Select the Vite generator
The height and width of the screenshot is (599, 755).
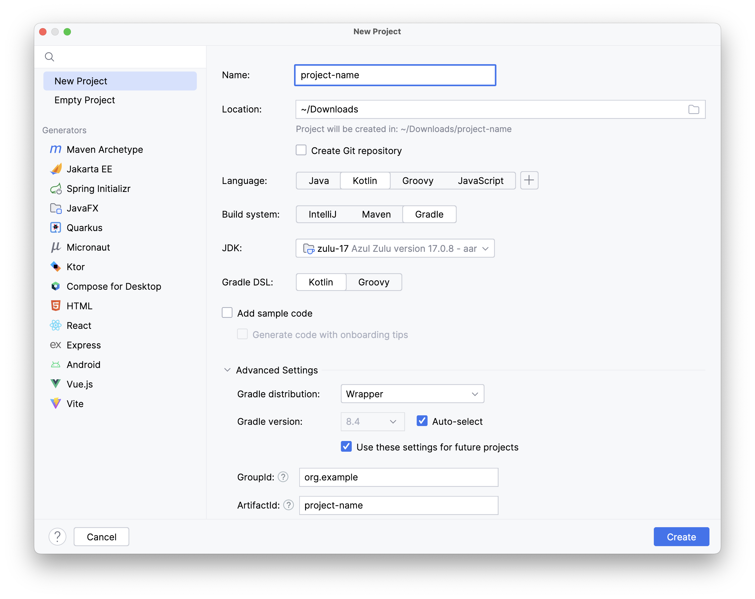(x=75, y=403)
